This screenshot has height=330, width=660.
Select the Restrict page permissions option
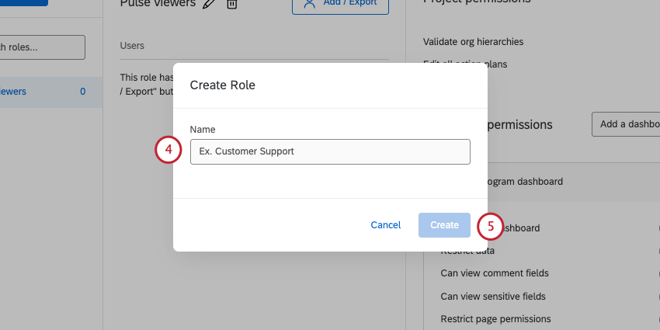(495, 318)
